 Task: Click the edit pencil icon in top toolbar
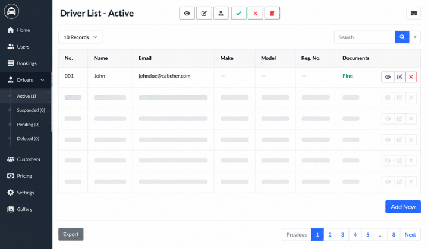pyautogui.click(x=204, y=13)
